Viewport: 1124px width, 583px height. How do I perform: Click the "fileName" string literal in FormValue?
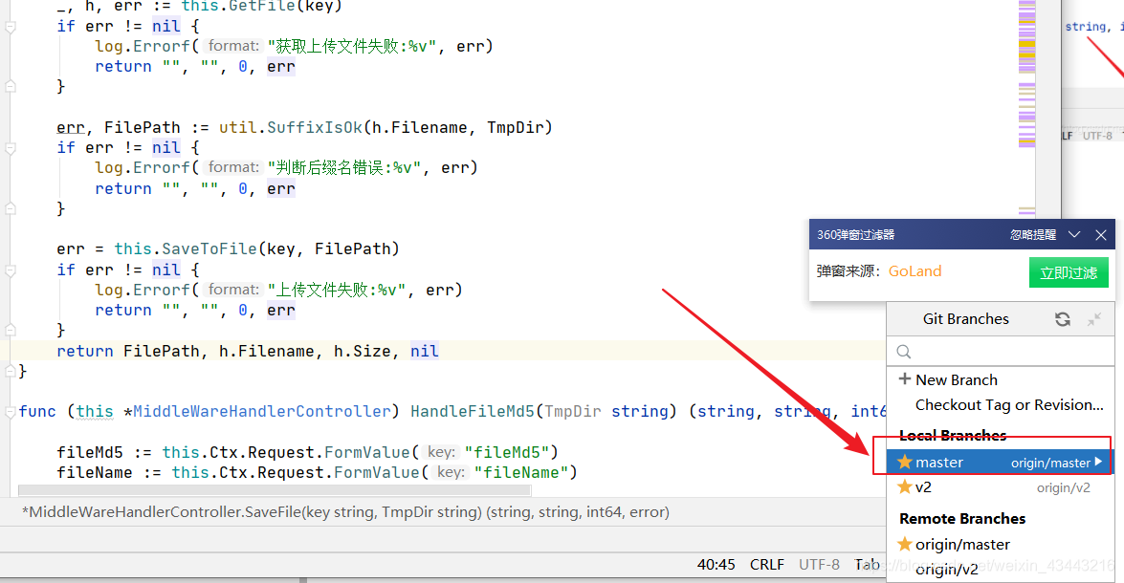521,473
